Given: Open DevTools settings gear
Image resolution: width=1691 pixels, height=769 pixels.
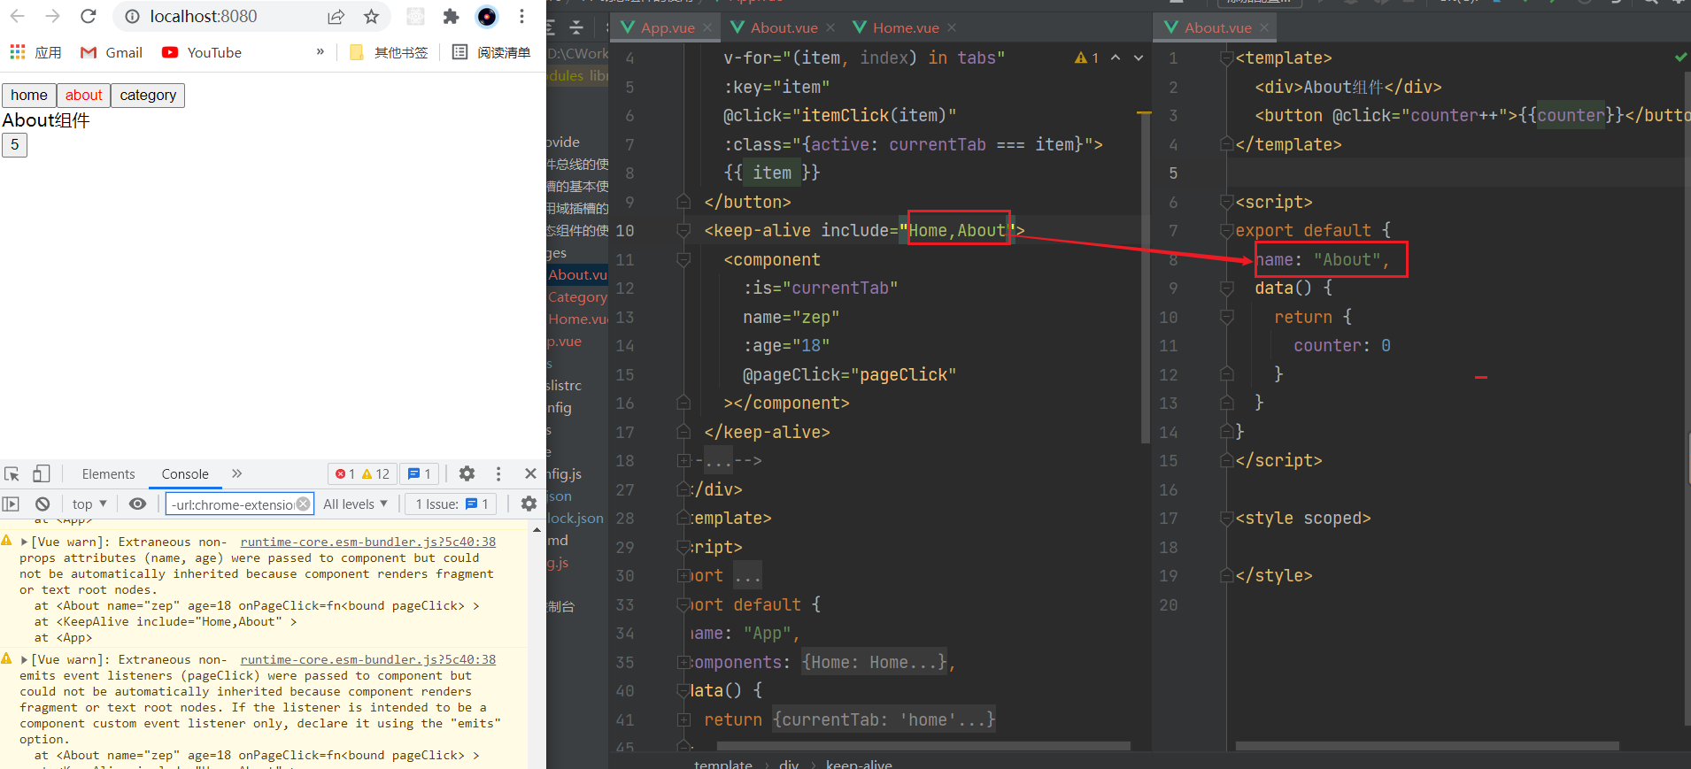Looking at the screenshot, I should [467, 473].
